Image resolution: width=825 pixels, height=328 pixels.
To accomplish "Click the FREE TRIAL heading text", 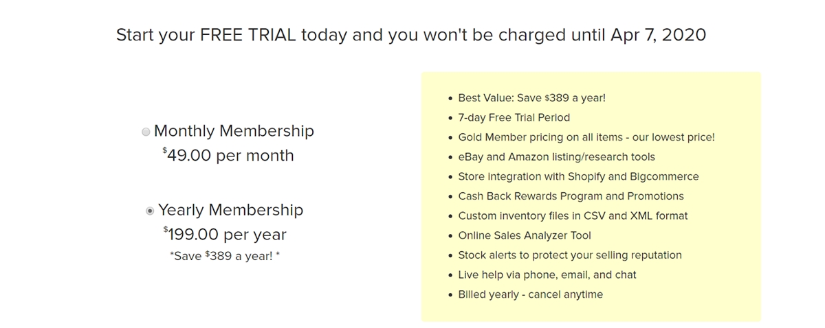I will point(273,35).
